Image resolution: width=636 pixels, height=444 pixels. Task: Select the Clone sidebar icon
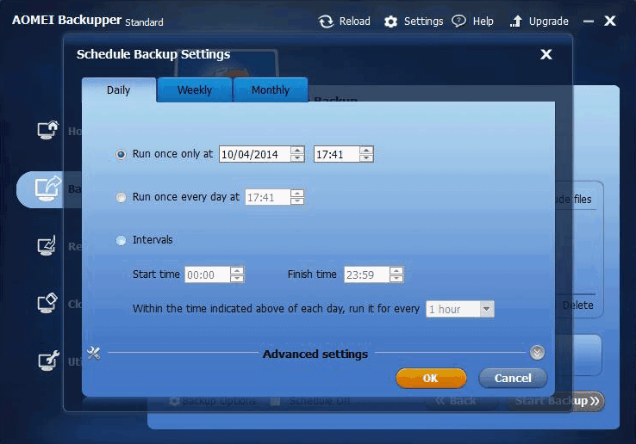click(x=47, y=303)
